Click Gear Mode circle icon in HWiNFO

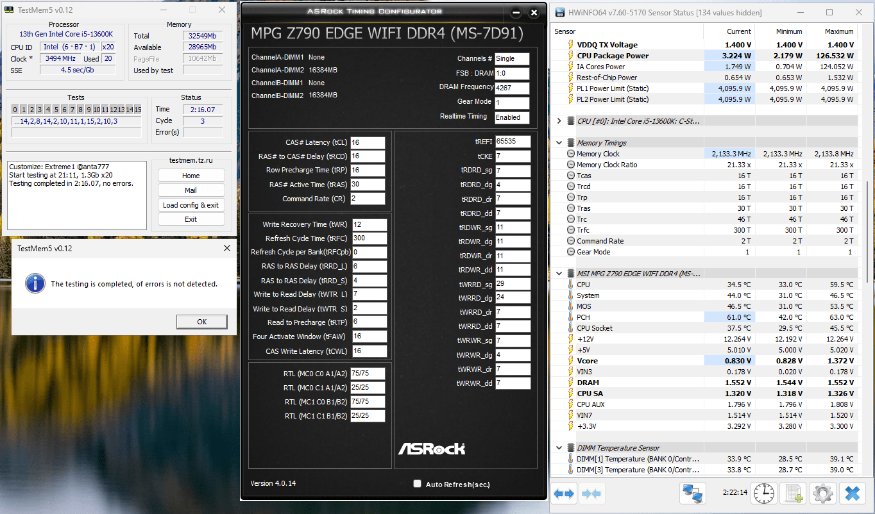click(x=571, y=252)
